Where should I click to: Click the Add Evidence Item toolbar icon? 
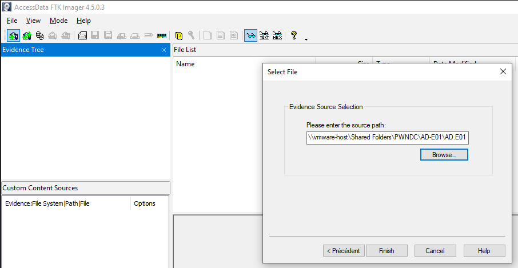(x=13, y=35)
